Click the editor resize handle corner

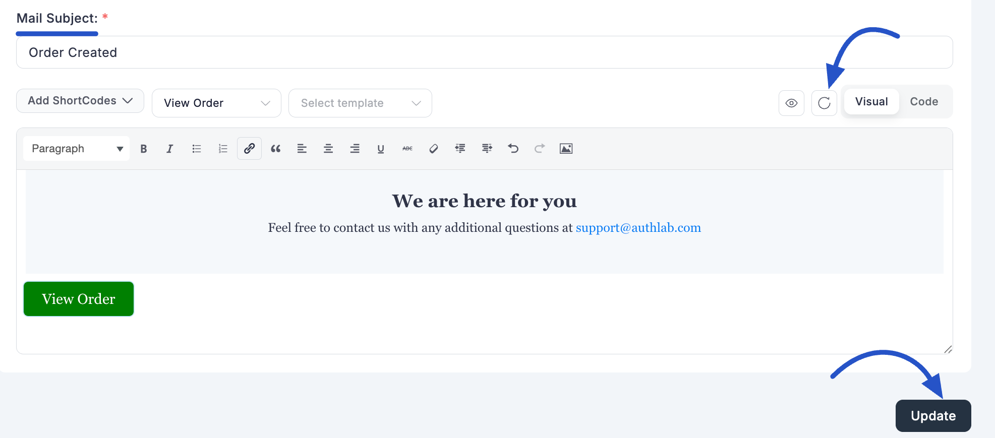point(948,349)
